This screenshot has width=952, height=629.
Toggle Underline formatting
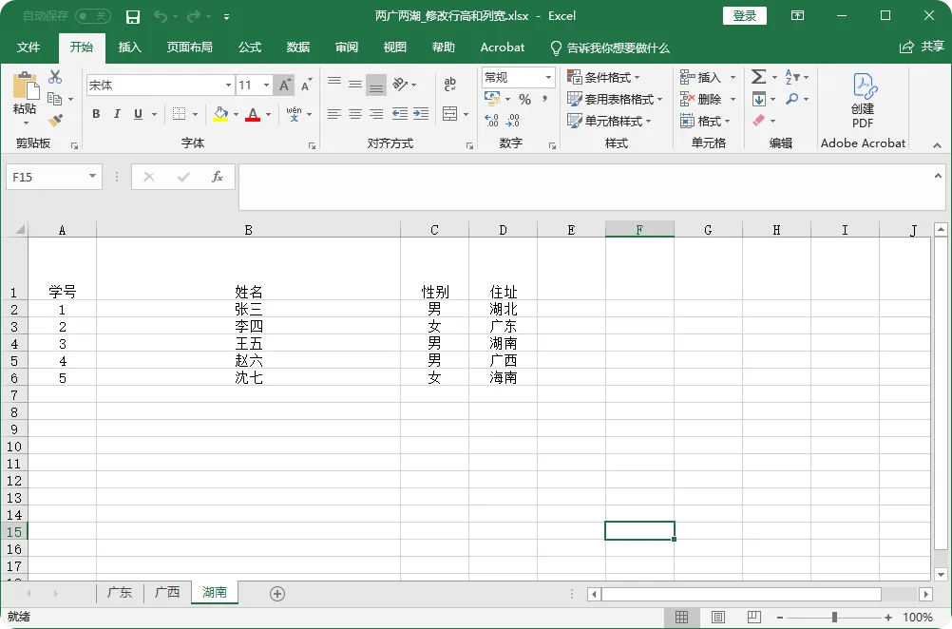(x=138, y=113)
